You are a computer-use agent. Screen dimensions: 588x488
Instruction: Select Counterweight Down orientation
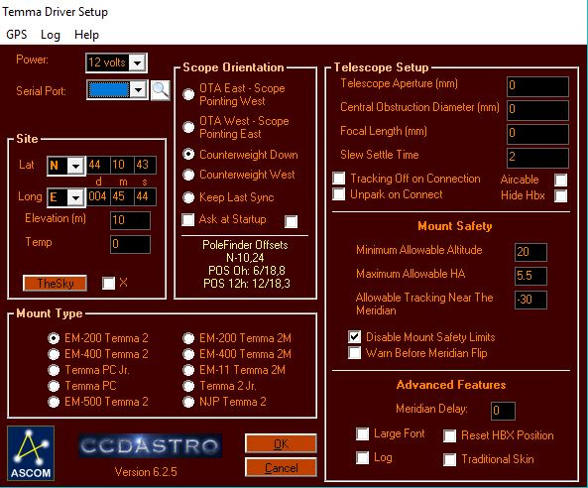[x=188, y=154]
